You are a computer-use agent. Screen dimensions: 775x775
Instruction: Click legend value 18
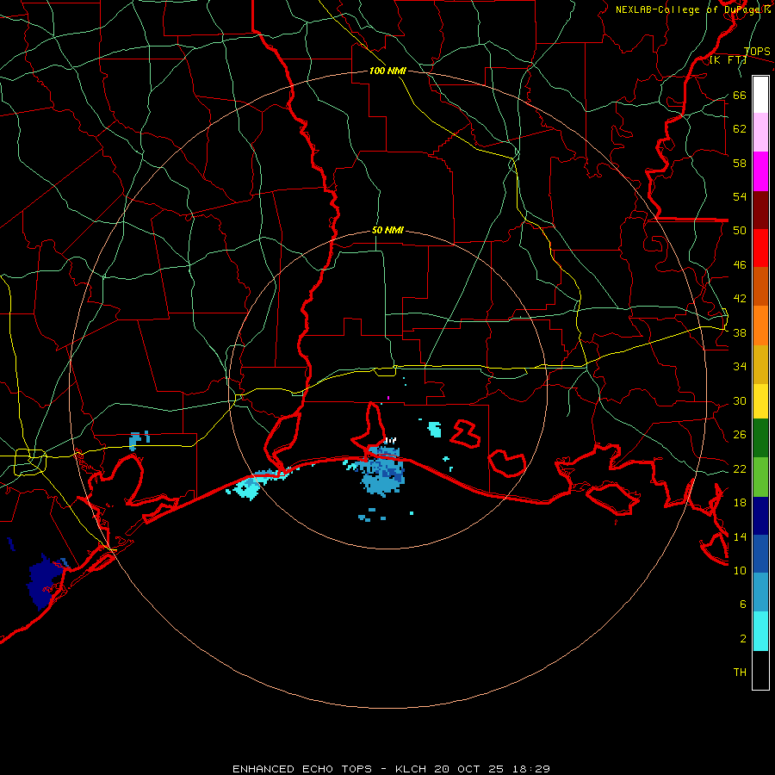pyautogui.click(x=740, y=503)
